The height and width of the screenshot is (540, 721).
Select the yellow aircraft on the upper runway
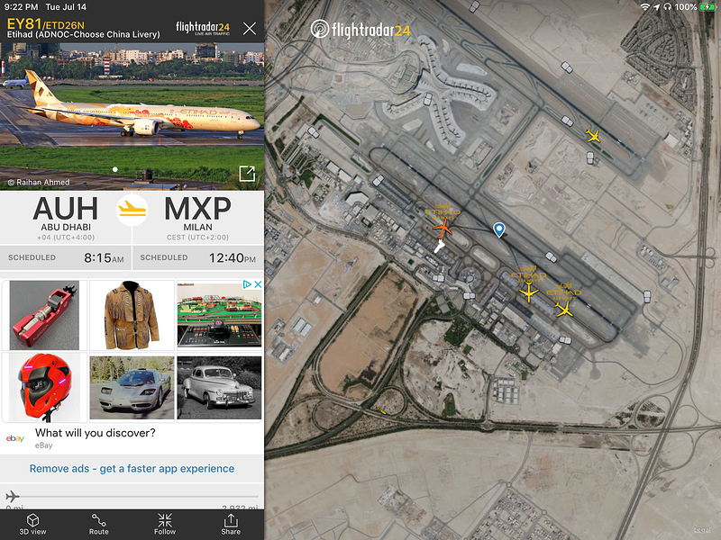click(593, 136)
